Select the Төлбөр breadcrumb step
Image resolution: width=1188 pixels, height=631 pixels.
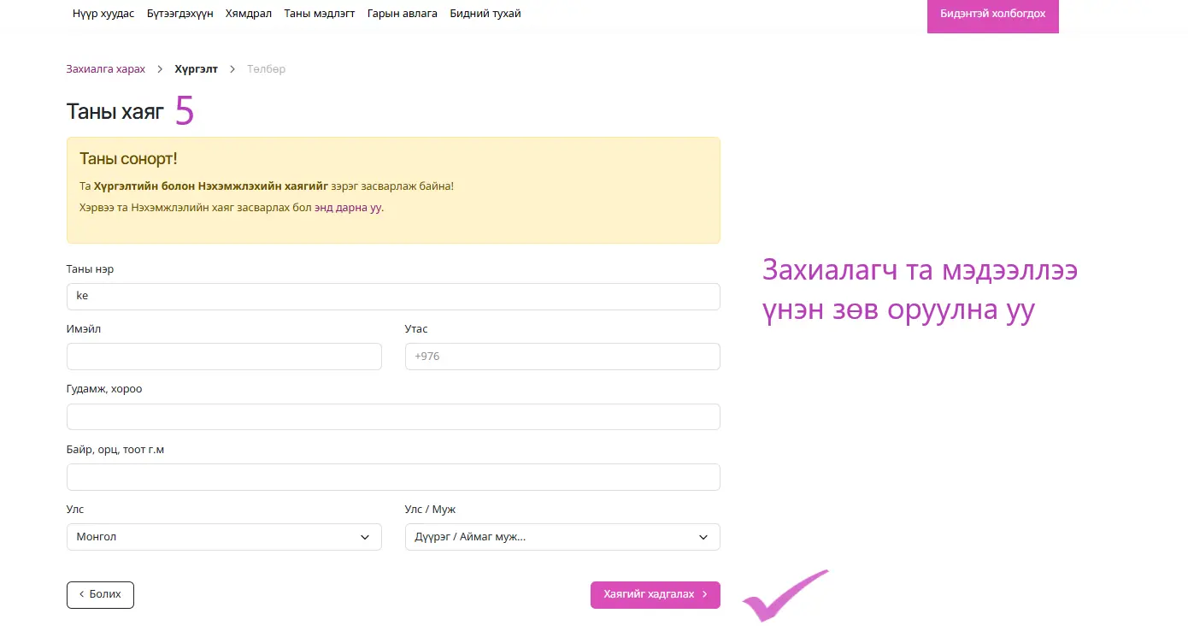pos(266,69)
